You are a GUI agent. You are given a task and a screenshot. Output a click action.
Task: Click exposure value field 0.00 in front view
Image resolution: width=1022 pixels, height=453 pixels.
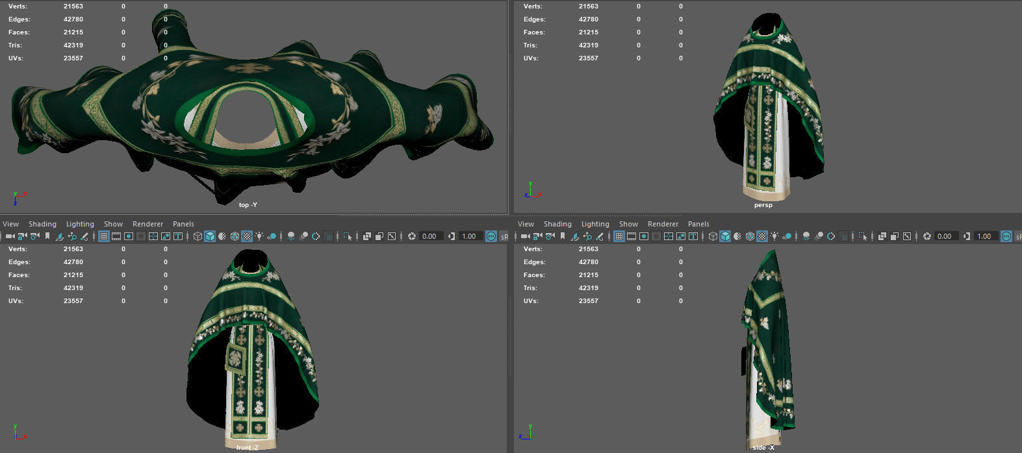coord(431,236)
